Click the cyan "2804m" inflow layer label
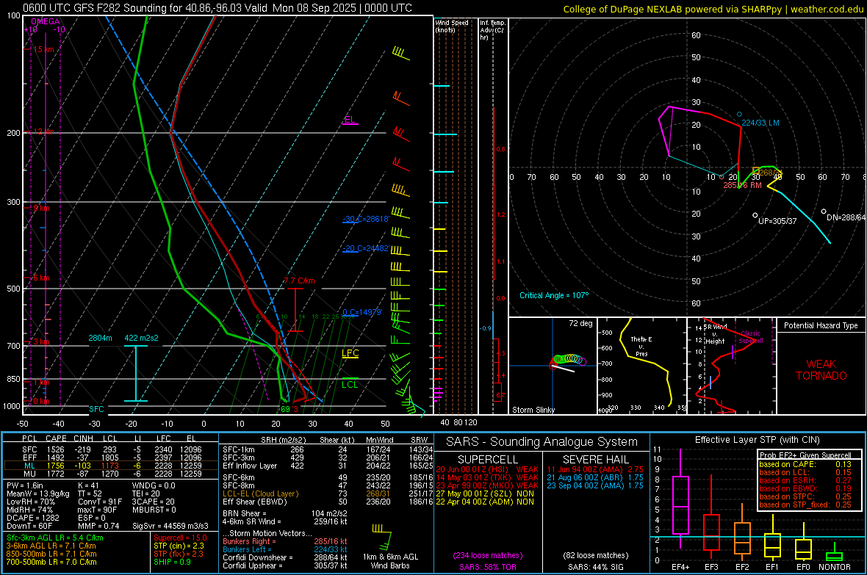This screenshot has width=867, height=575. (100, 338)
